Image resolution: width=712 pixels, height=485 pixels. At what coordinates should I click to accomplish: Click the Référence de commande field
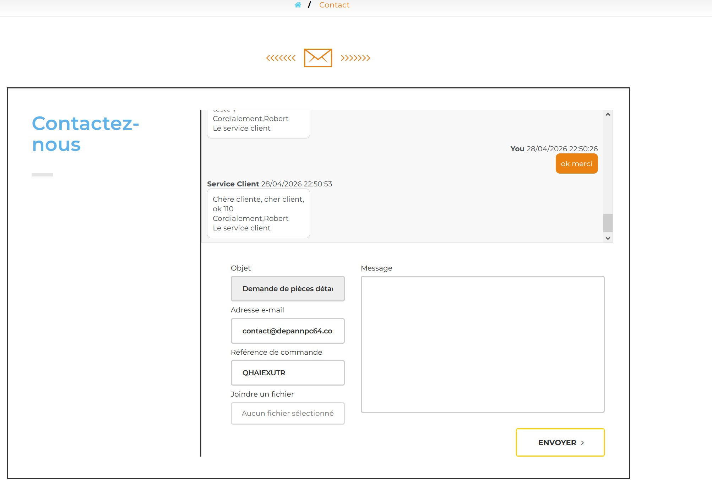288,373
